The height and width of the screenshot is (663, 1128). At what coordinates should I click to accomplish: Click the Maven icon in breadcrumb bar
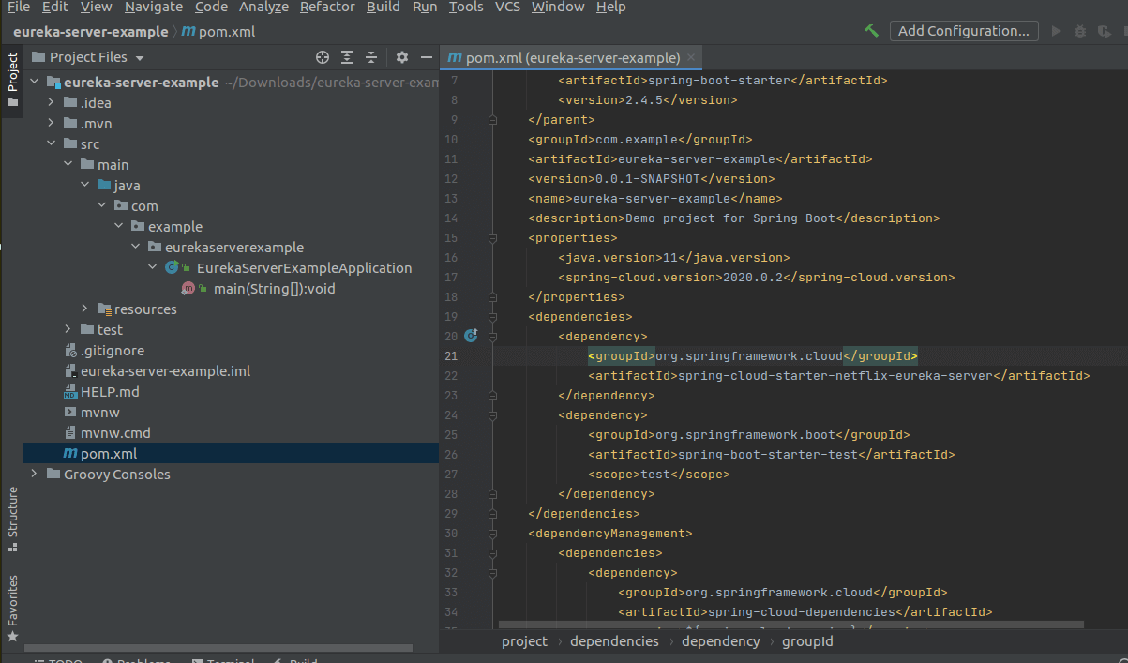point(188,31)
